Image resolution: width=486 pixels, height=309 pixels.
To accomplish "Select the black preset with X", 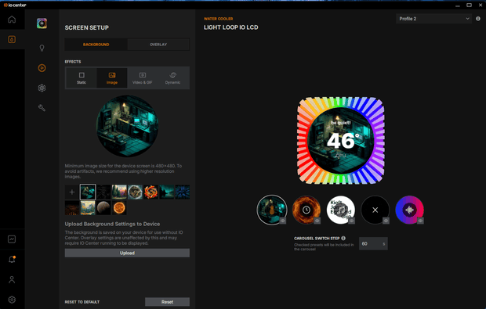I will click(375, 210).
